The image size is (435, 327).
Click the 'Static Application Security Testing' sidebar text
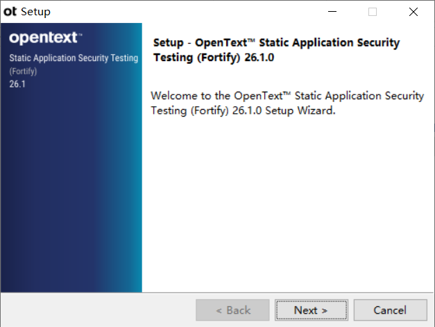point(74,58)
